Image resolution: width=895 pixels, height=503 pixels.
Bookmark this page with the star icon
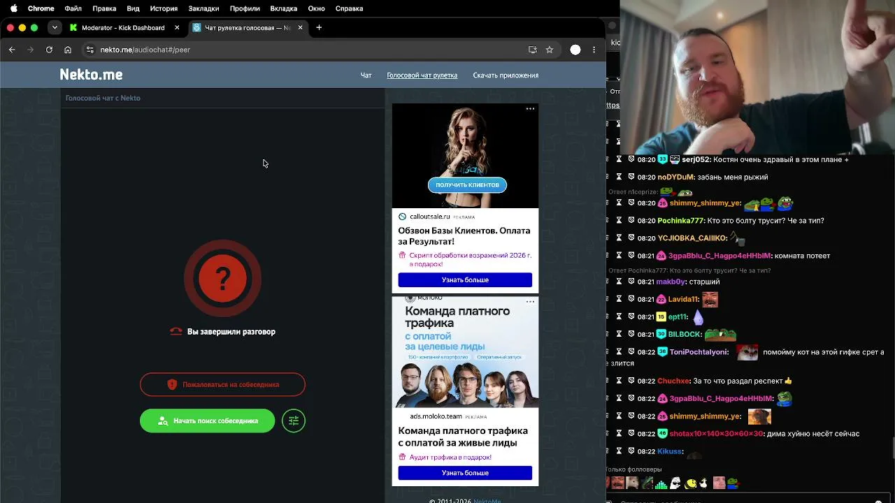tap(550, 50)
